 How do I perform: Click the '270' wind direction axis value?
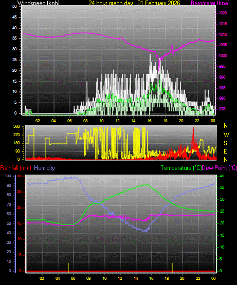coord(16,135)
